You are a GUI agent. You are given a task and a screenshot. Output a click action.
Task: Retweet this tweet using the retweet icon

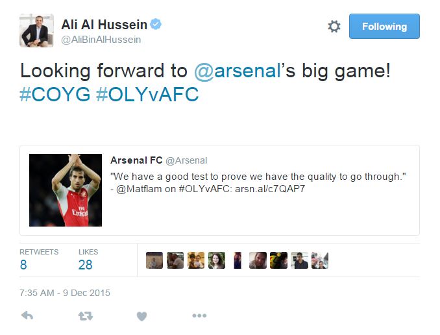(85, 316)
